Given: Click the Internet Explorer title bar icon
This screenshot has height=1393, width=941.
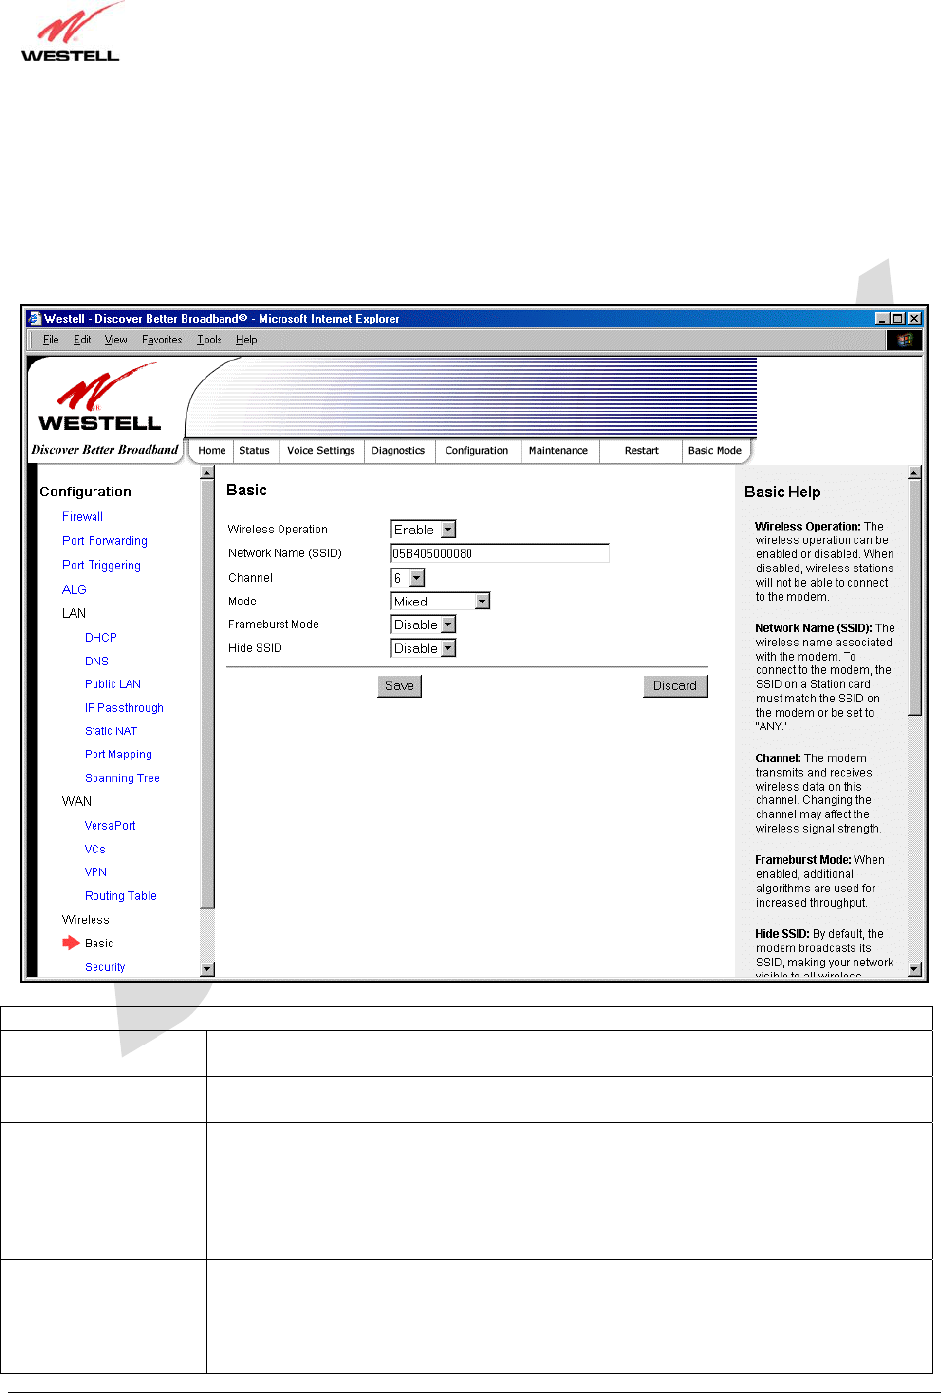Looking at the screenshot, I should tap(34, 319).
